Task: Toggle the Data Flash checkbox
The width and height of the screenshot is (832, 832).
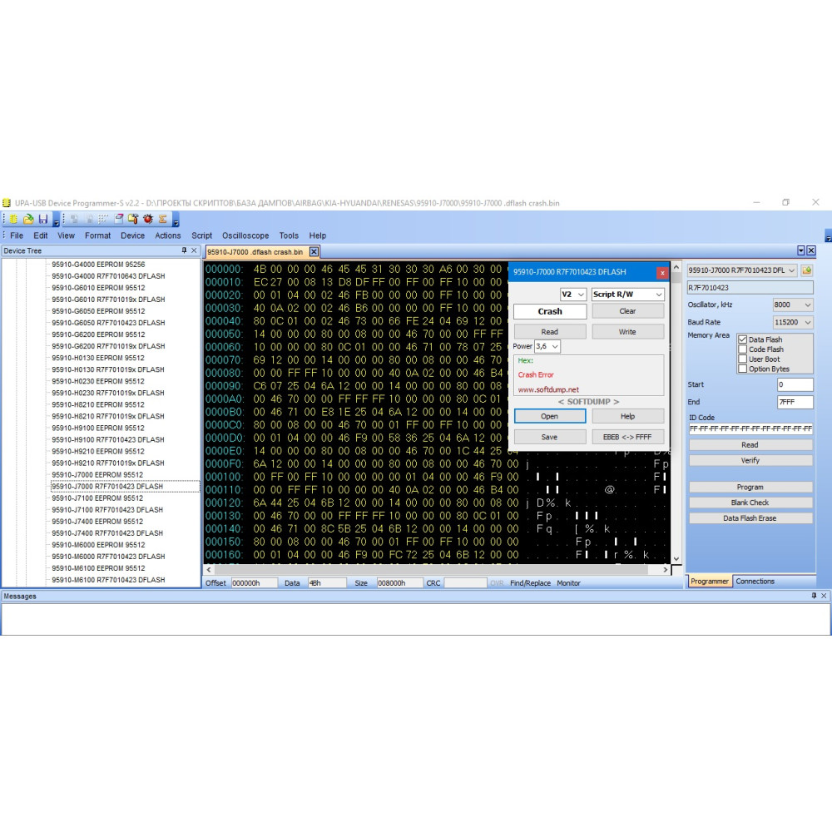Action: point(743,339)
